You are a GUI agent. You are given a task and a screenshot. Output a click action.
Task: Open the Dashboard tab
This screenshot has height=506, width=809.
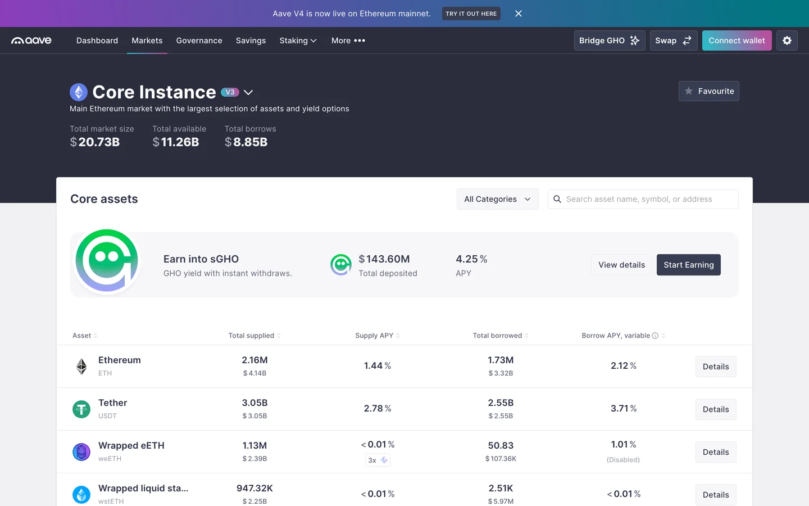click(x=97, y=40)
